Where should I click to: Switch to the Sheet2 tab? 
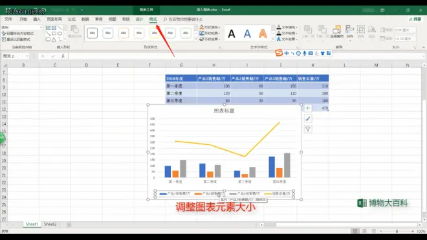click(50, 224)
